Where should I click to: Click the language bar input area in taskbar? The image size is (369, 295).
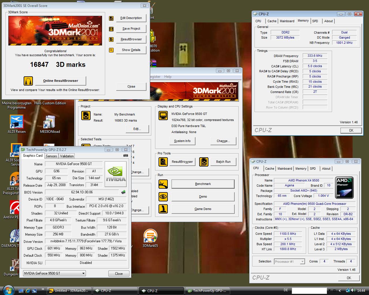point(309,291)
